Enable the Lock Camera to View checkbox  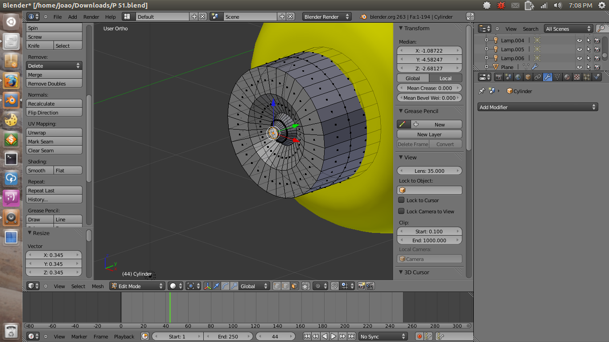click(x=401, y=212)
